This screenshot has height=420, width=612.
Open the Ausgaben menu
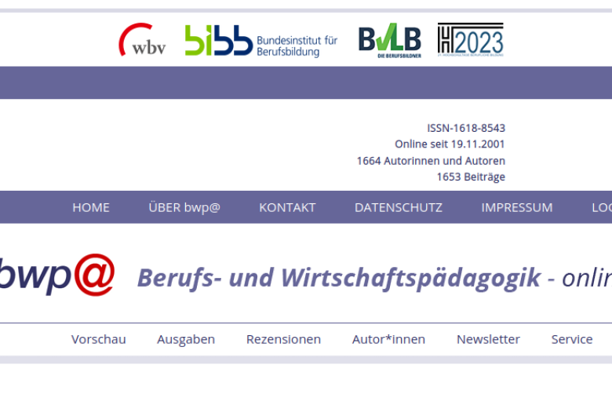[x=186, y=339]
